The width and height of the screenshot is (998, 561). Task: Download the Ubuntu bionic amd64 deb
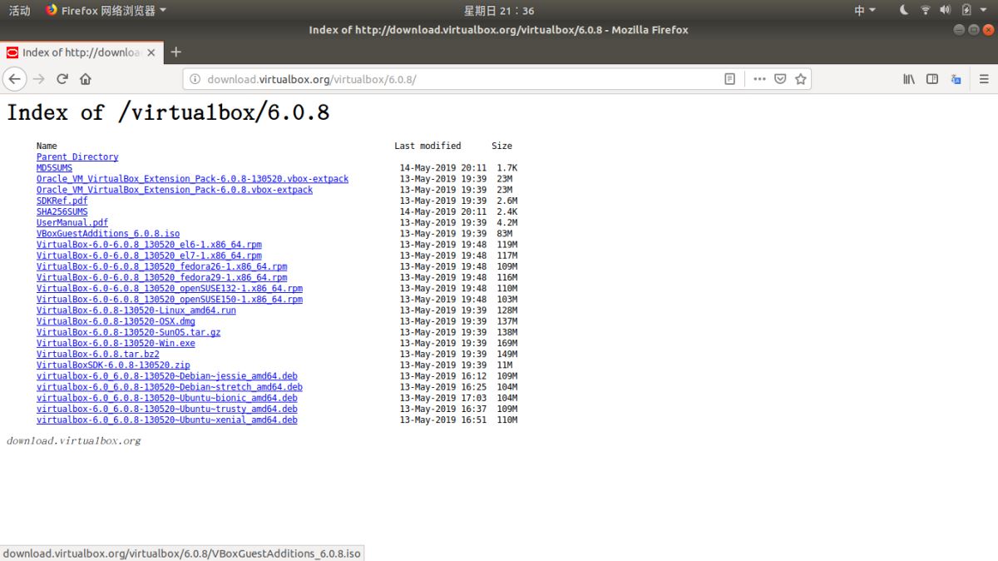167,398
